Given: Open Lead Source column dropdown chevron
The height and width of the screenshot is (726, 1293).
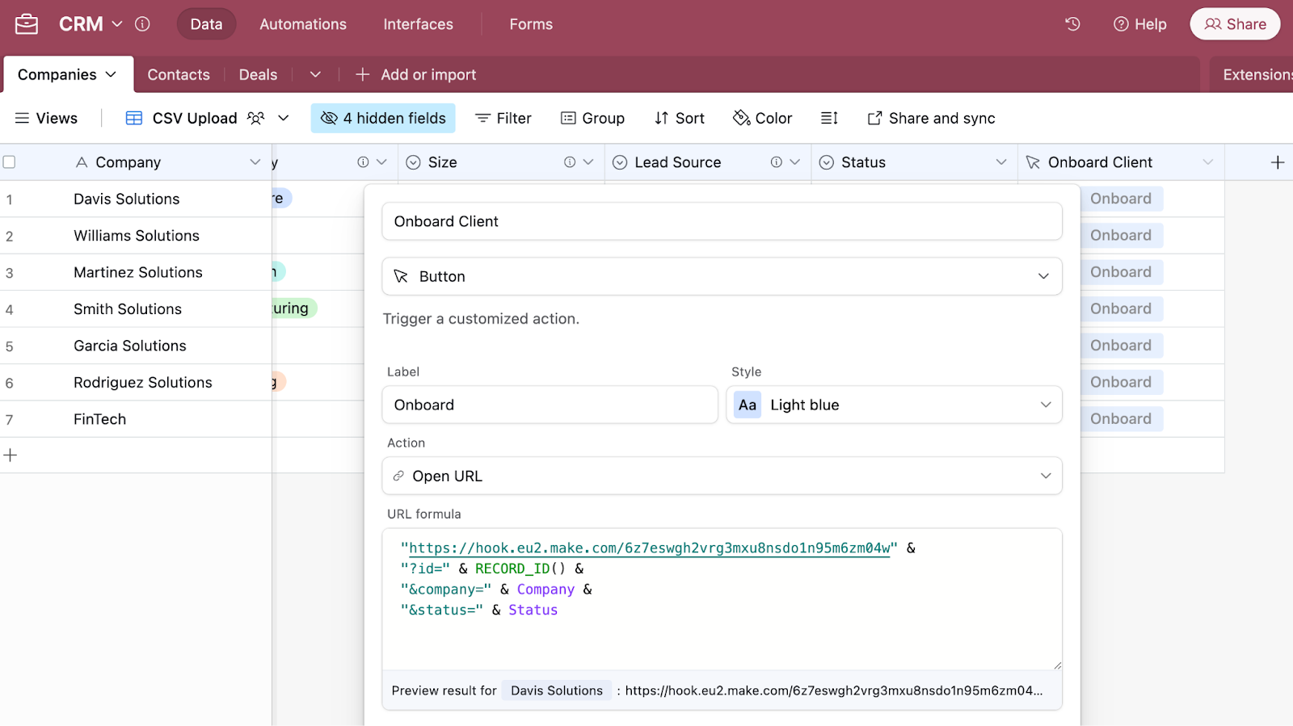Looking at the screenshot, I should tap(795, 162).
